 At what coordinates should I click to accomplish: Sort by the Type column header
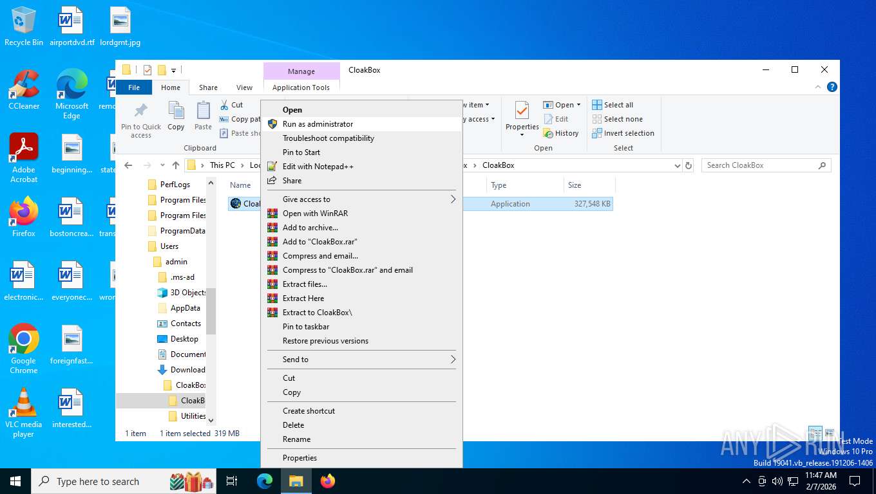[525, 185]
